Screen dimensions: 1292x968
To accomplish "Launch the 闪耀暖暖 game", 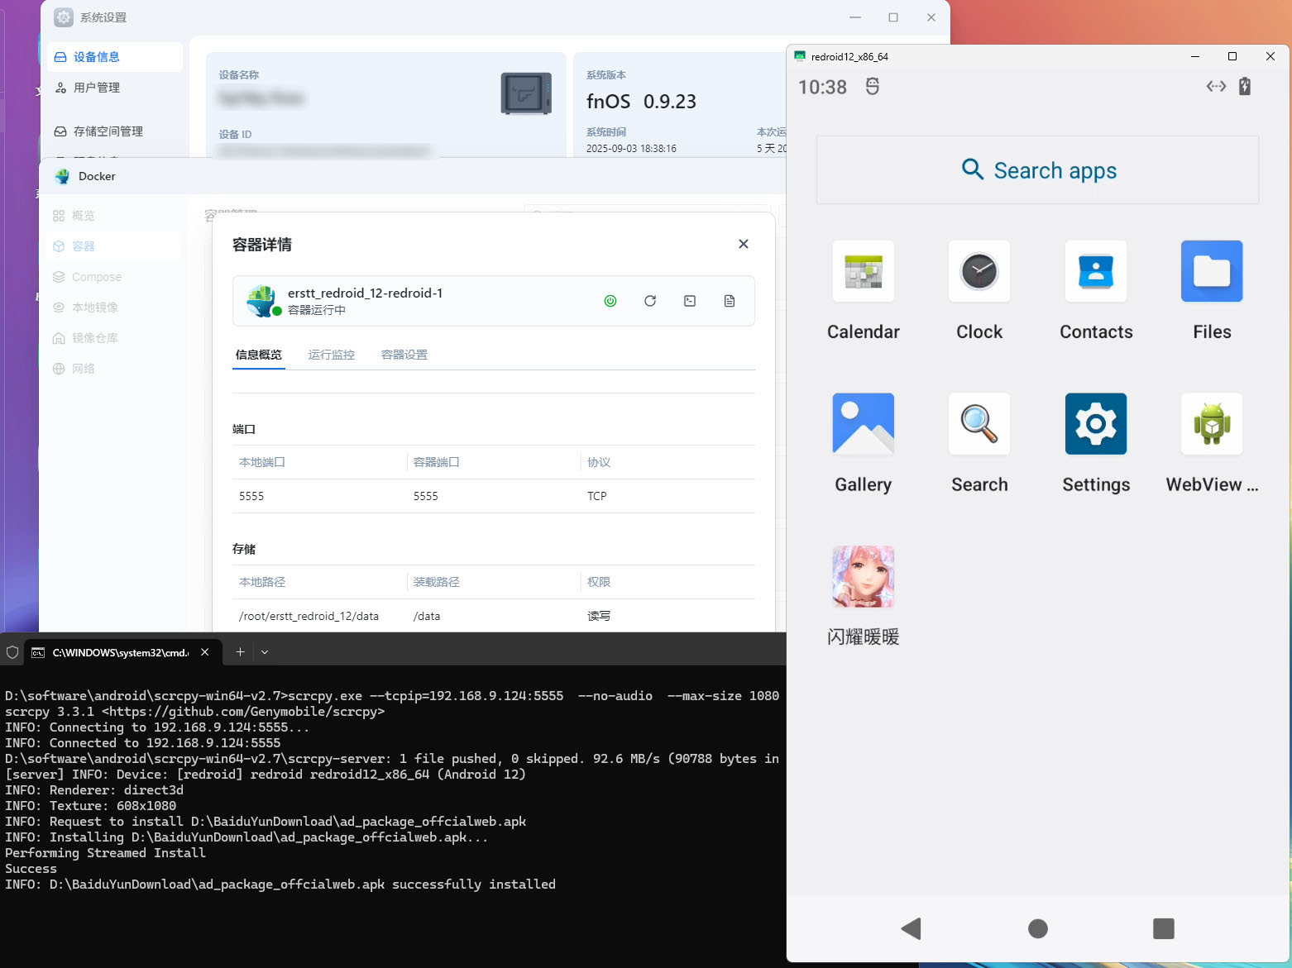I will 863,576.
